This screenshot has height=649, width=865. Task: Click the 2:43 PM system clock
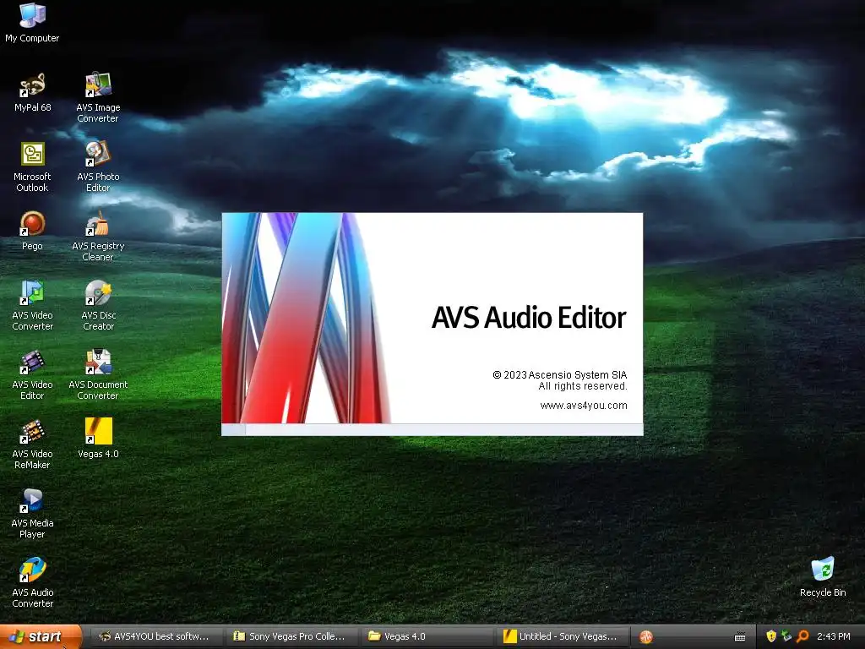[x=833, y=636]
